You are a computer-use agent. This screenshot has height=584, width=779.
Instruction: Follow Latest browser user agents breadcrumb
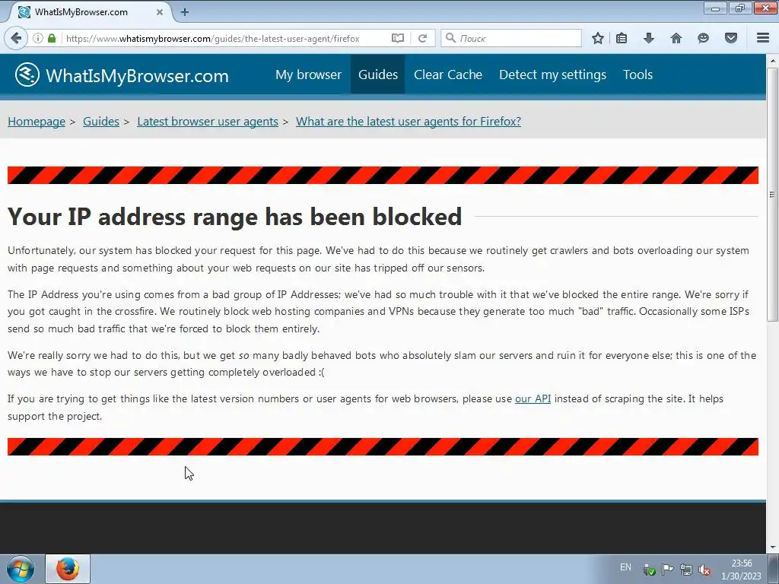[x=208, y=122]
